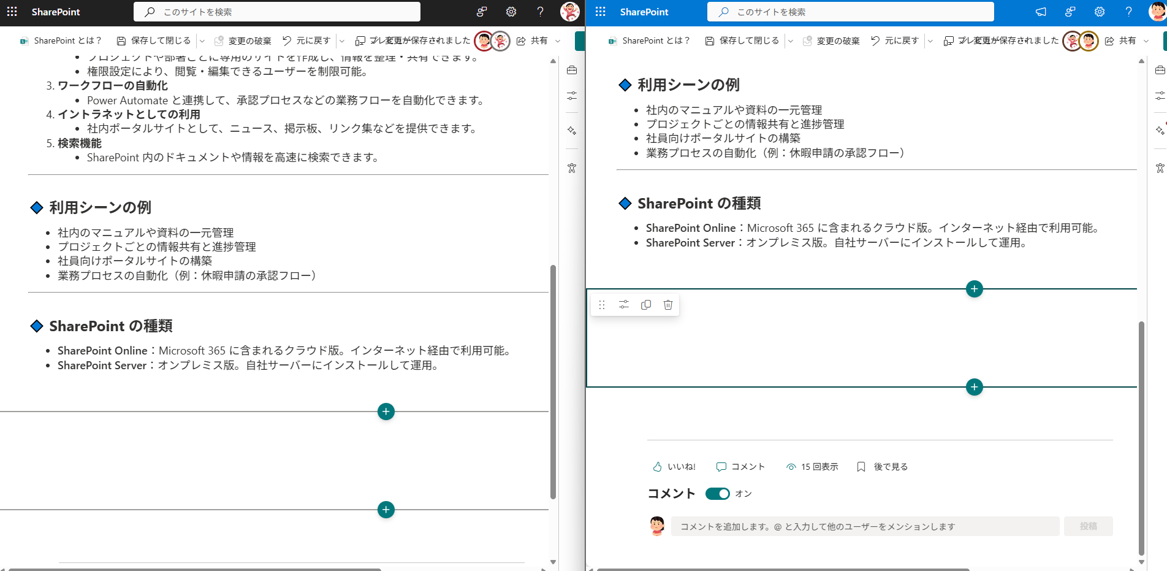Image resolution: width=1167 pixels, height=571 pixels.
Task: Click 変更の破棄 in left window toolbar
Action: pyautogui.click(x=243, y=40)
